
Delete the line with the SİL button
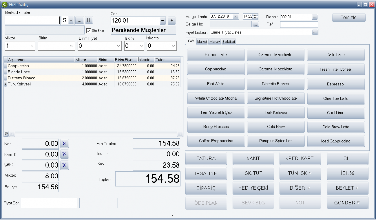click(347, 158)
